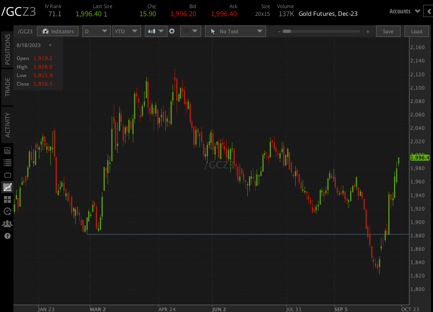Click the APR 24 date axis label
Screen dimensions: 433x312
pyautogui.click(x=167, y=309)
